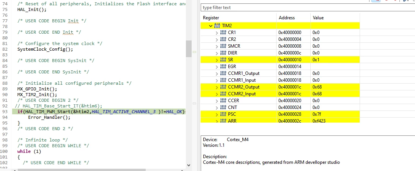Expand the CR2 register

click(217, 40)
